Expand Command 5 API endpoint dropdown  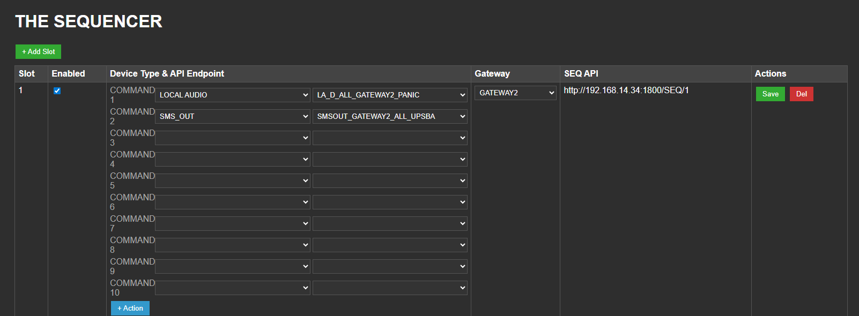pyautogui.click(x=390, y=180)
